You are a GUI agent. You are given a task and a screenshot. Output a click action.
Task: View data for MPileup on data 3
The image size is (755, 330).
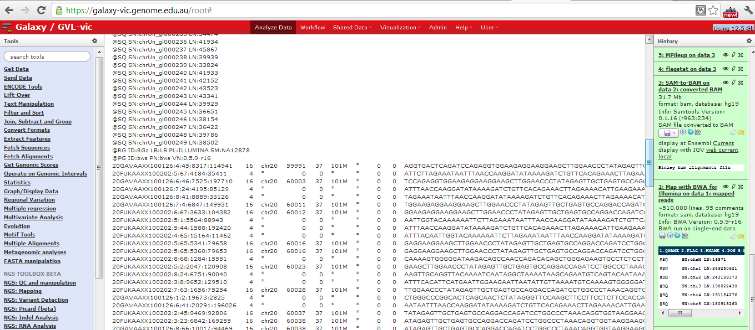click(726, 55)
